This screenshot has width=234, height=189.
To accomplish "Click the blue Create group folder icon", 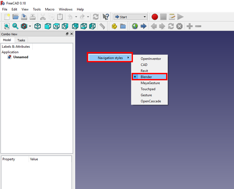I will click(123, 26).
